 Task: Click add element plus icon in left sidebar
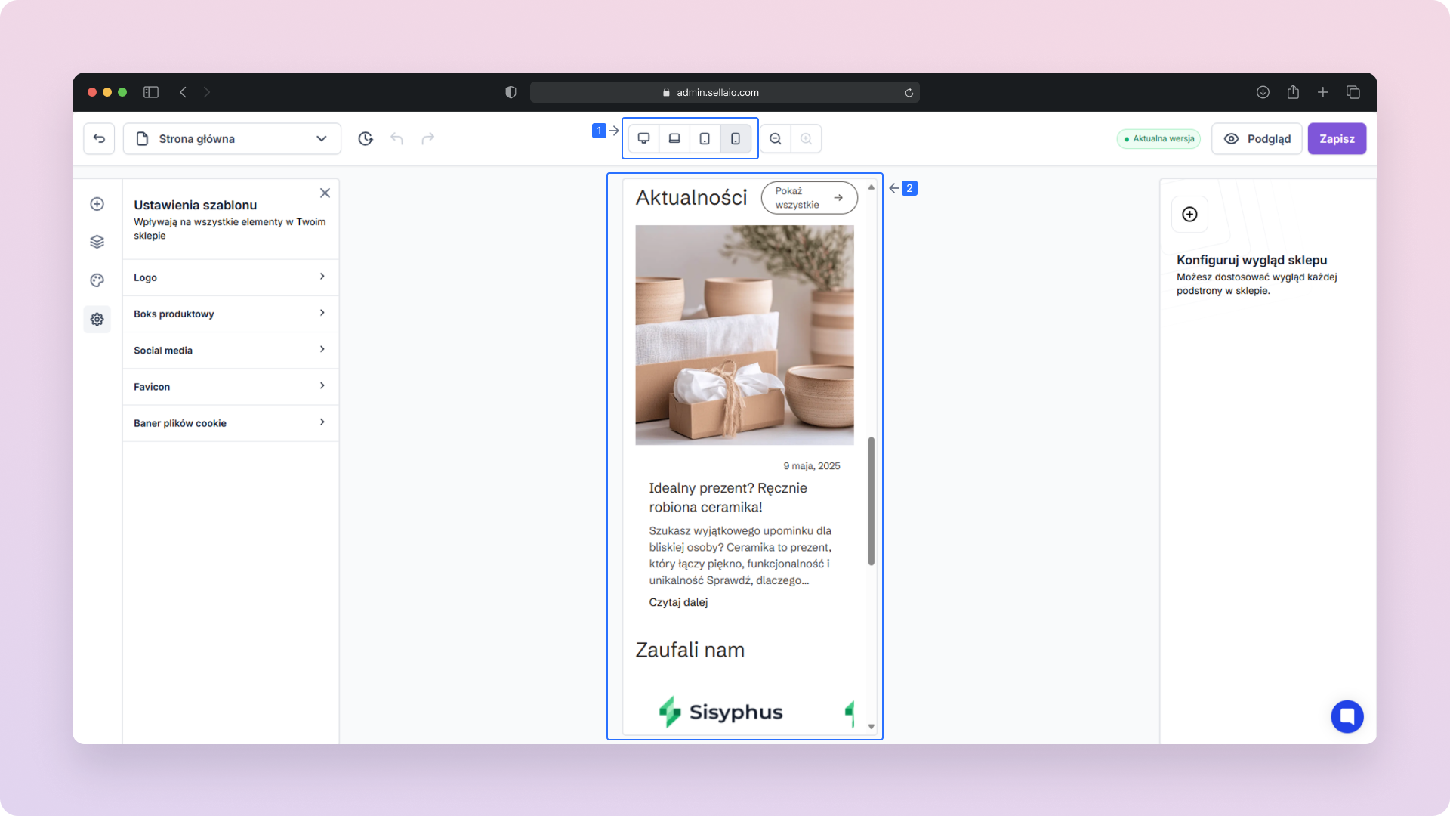tap(97, 204)
